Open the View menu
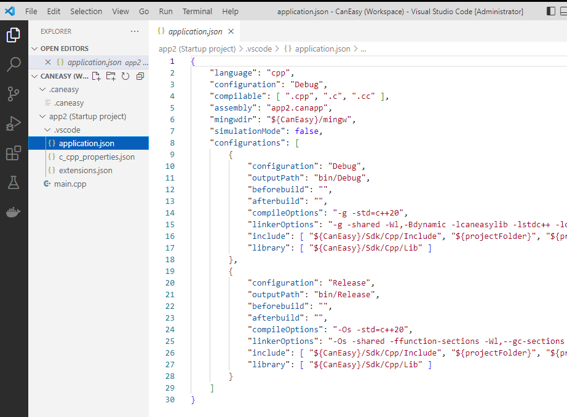 coord(121,11)
